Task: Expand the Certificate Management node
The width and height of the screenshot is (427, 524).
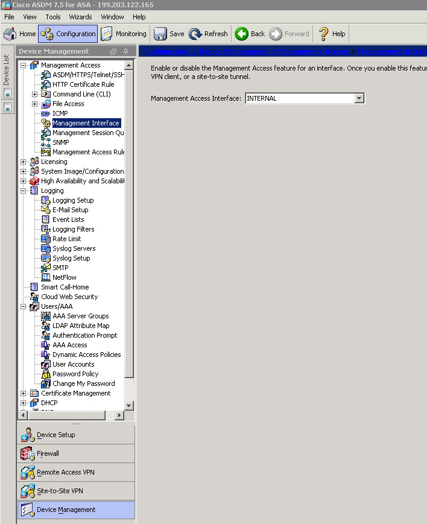Action: click(x=23, y=393)
